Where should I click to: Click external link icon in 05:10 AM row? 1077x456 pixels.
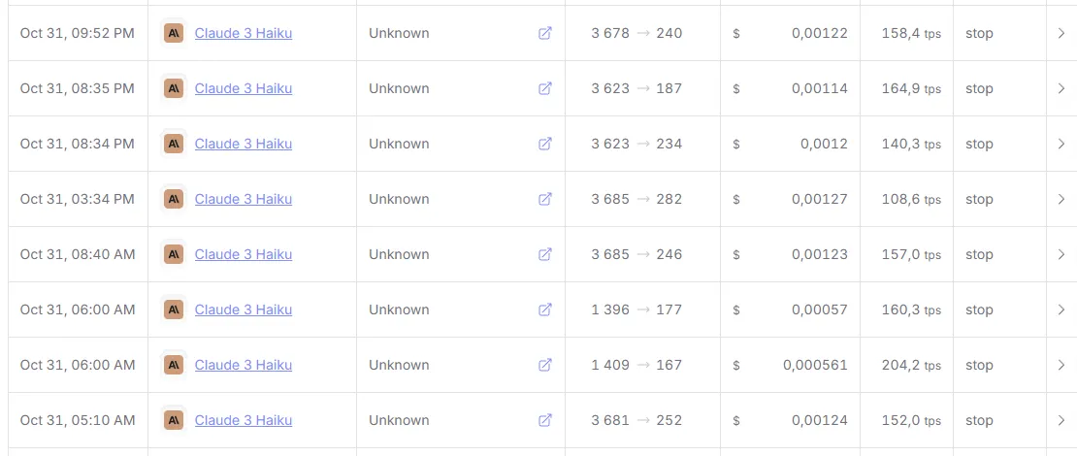click(545, 420)
